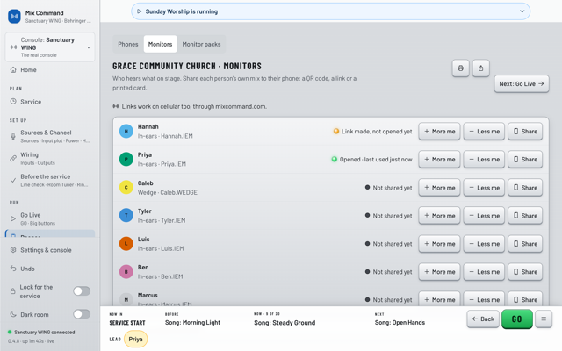Open Wiring in the sidebar
This screenshot has height=351, width=562.
click(50, 158)
